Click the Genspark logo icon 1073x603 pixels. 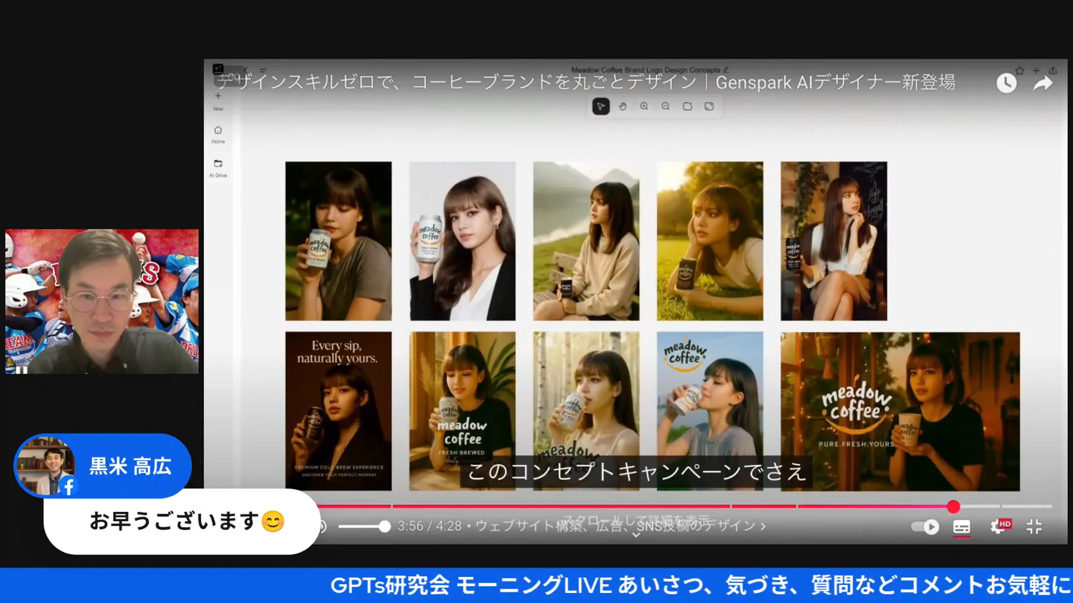click(219, 69)
